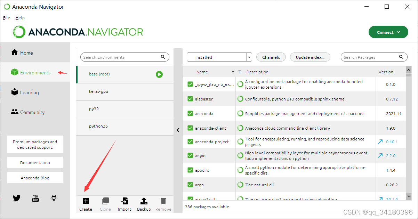Click the Update index... button
The height and width of the screenshot is (219, 418).
(310, 57)
